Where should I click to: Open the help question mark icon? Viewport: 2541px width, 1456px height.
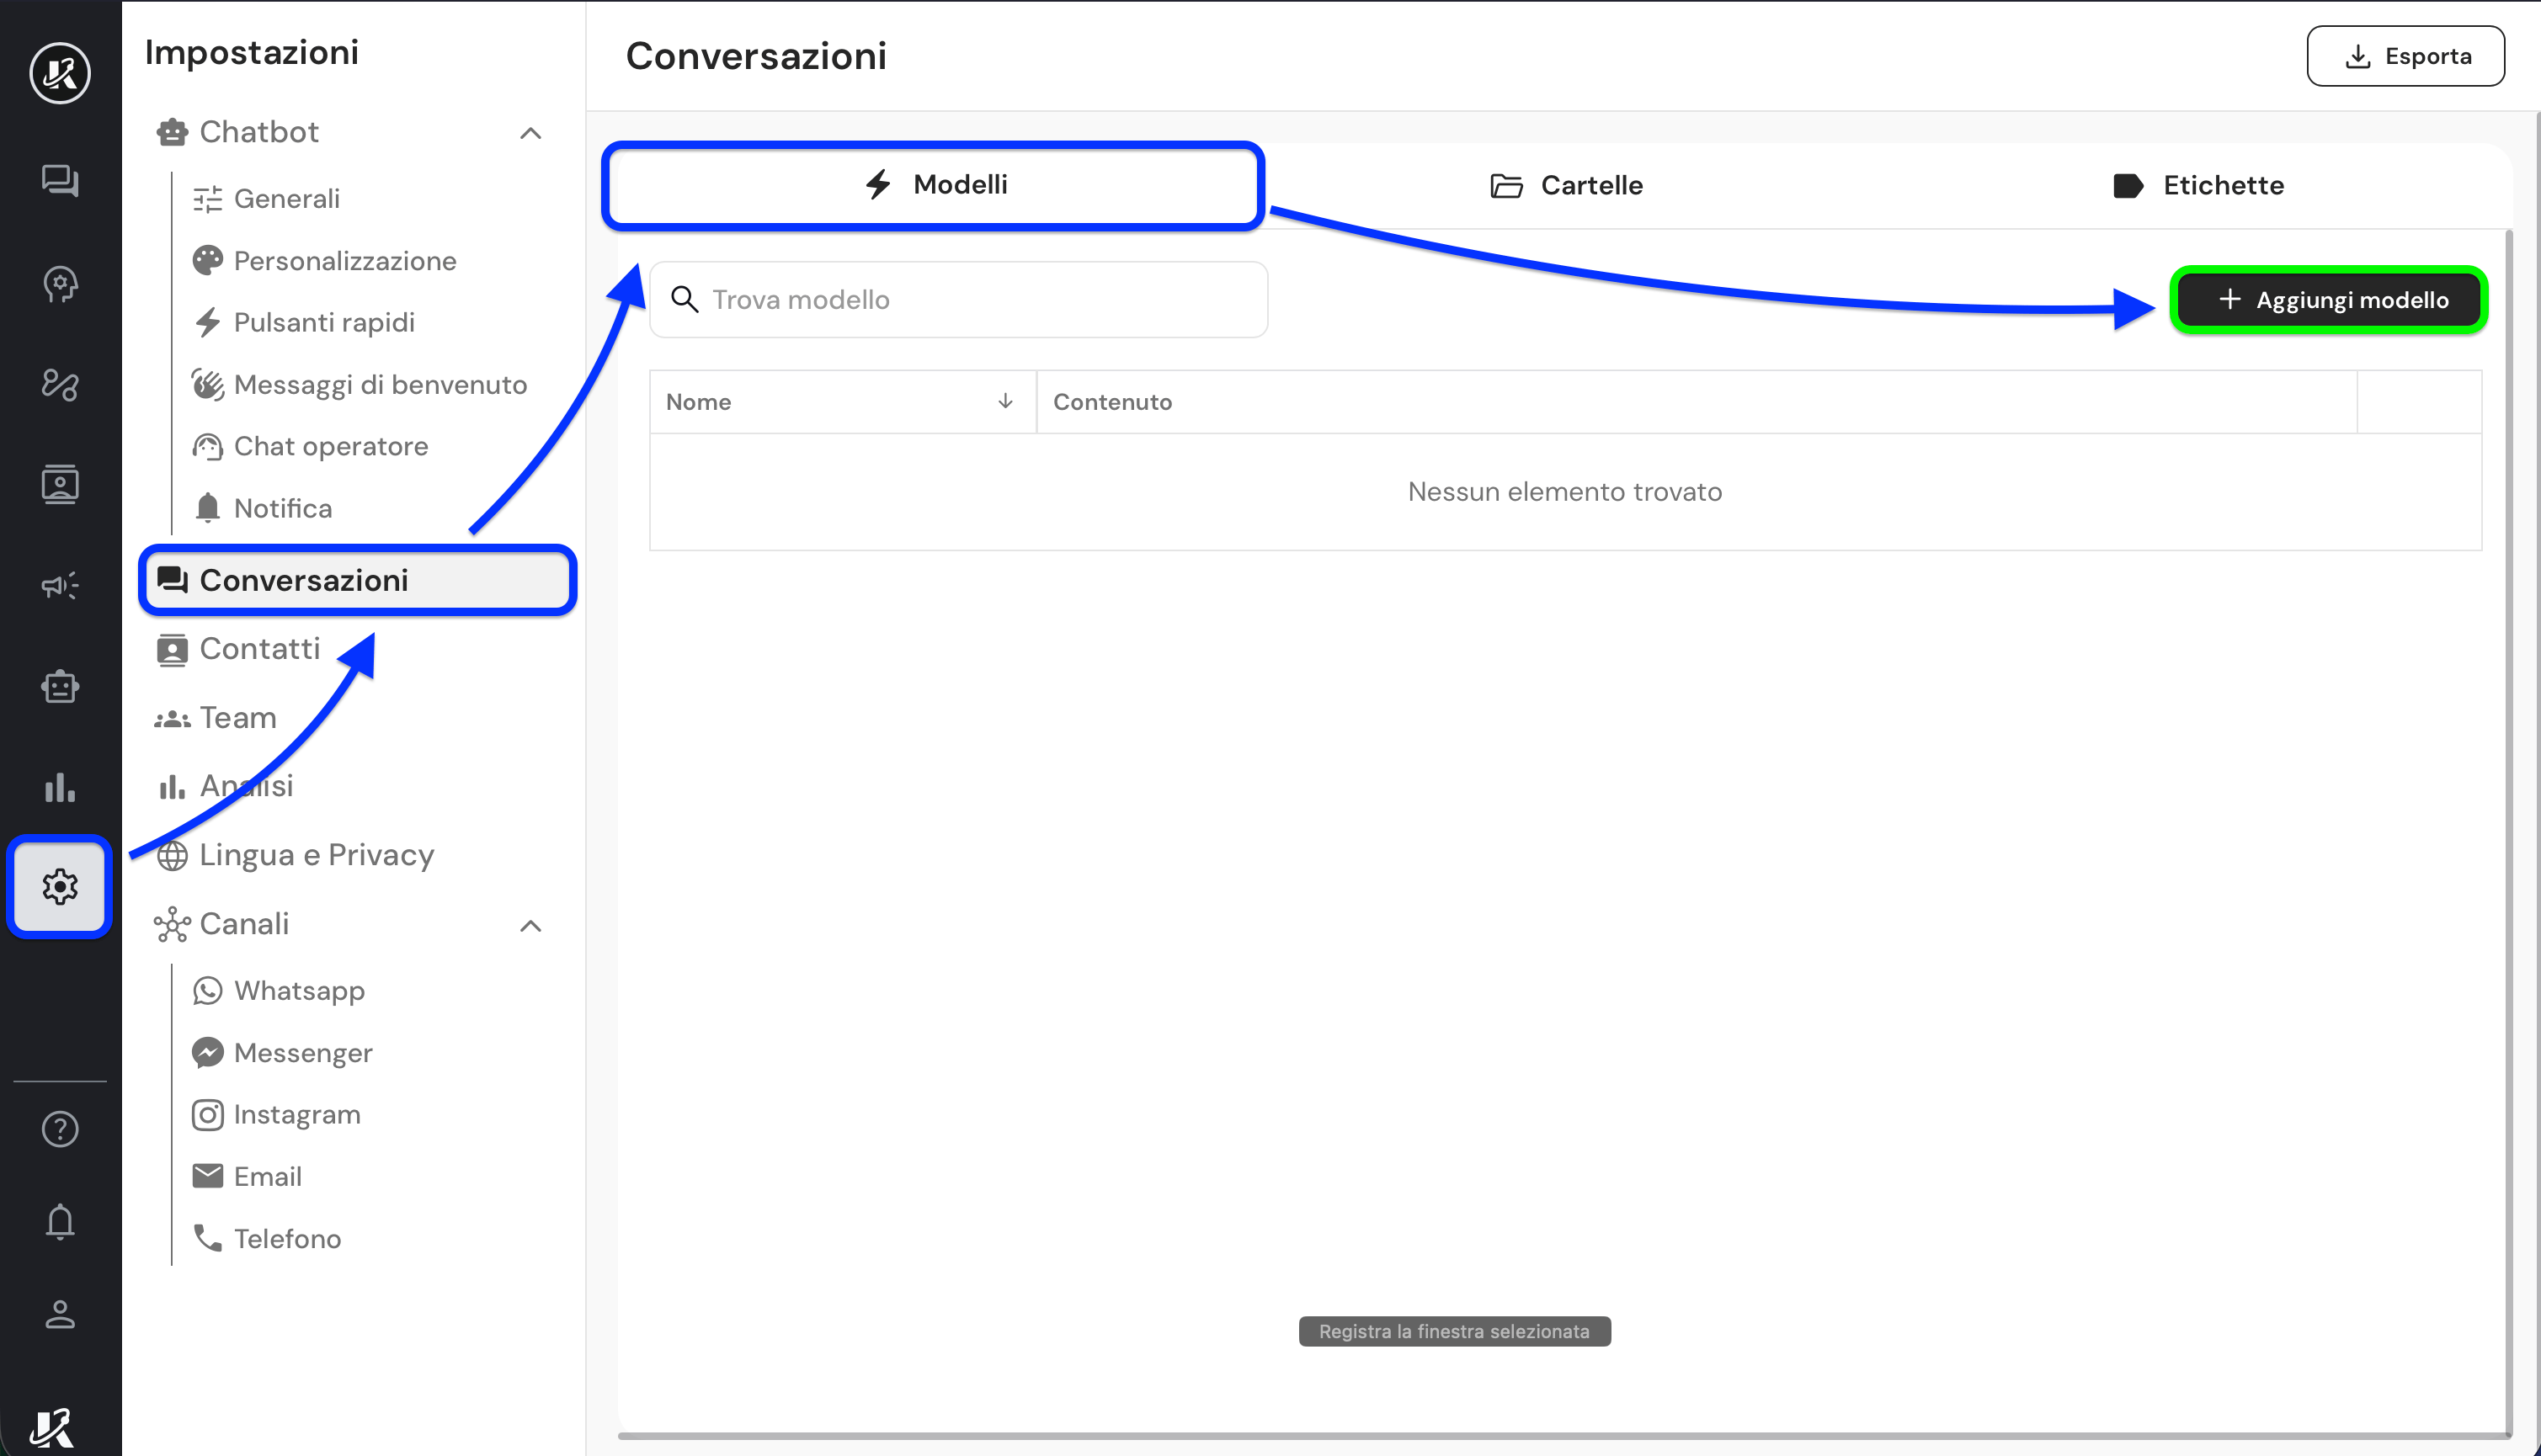60,1129
